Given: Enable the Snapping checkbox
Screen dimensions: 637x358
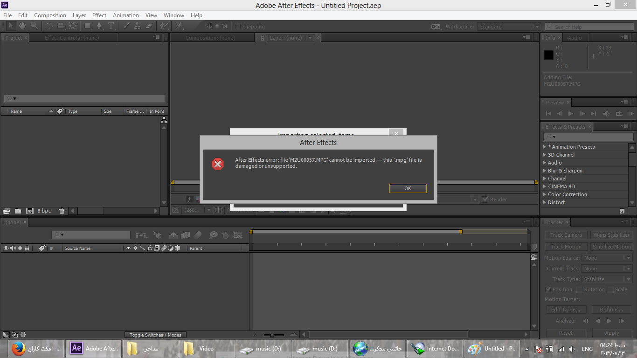Looking at the screenshot, I should coord(238,27).
